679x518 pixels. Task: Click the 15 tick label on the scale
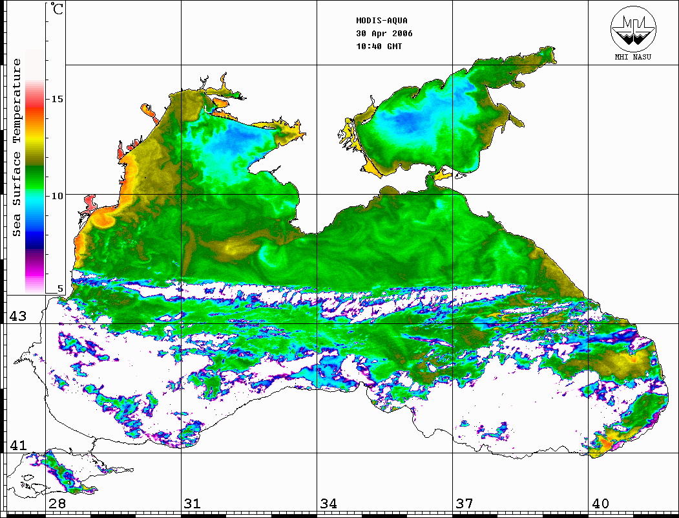[57, 99]
